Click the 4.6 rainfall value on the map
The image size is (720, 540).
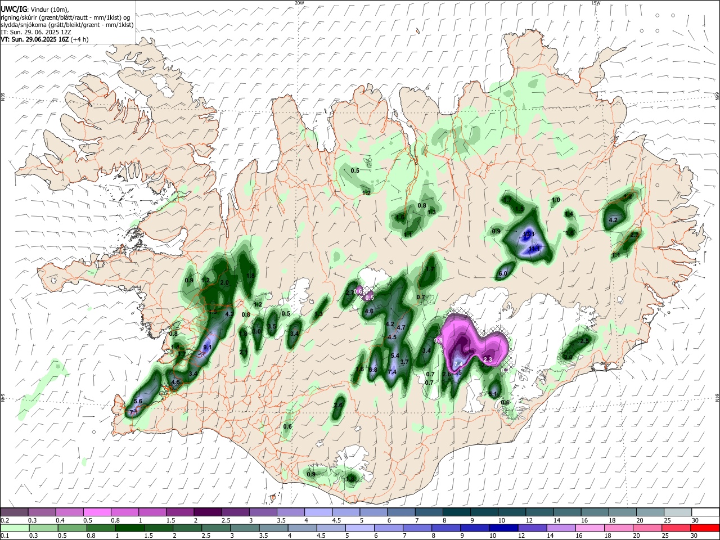(x=369, y=311)
